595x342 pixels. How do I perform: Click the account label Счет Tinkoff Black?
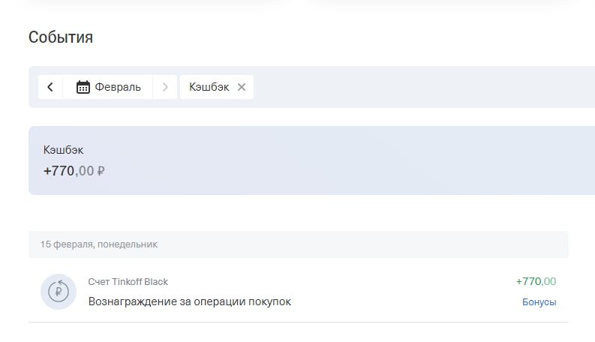[128, 282]
